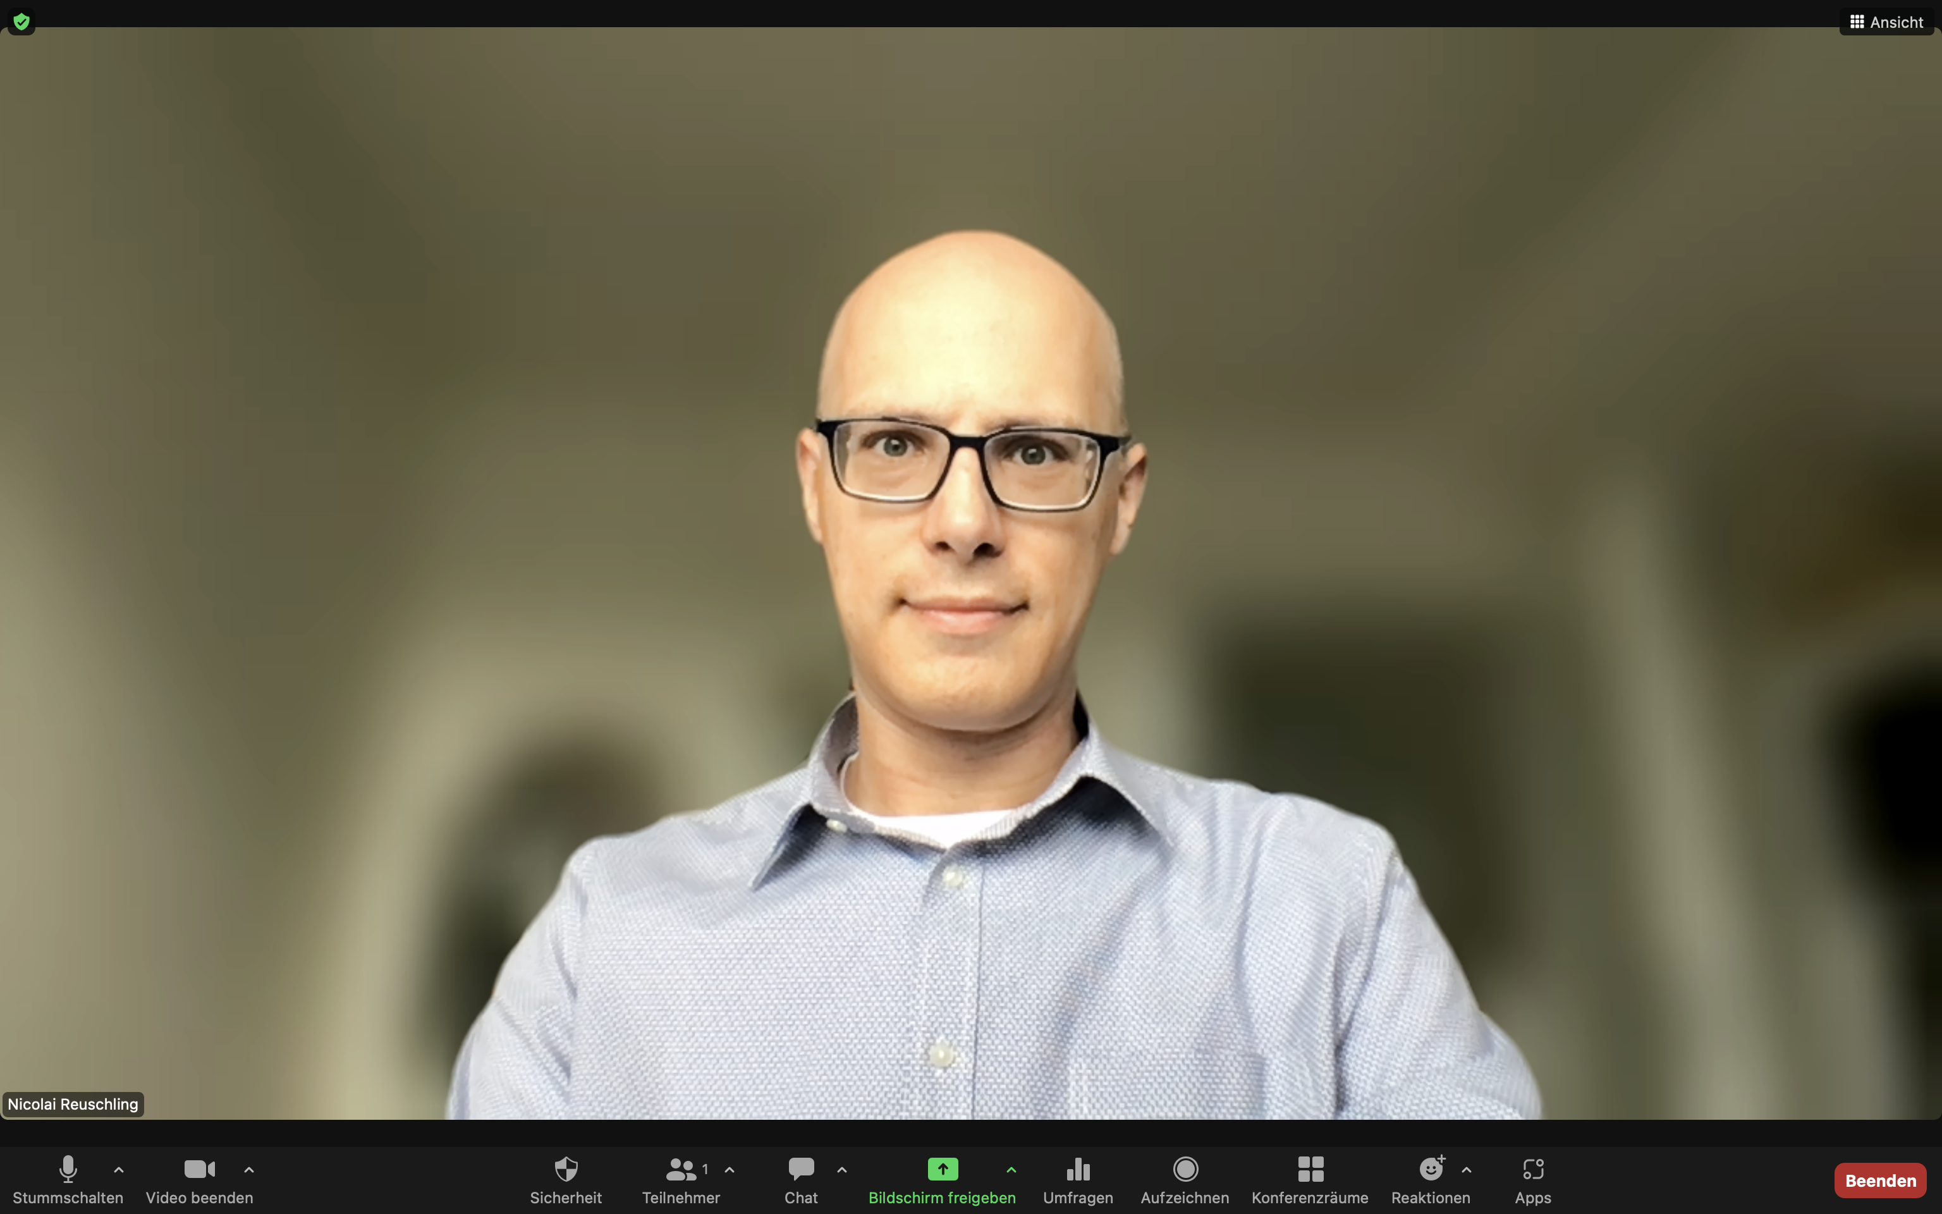Expand chevron next to Teilnehmer
Screen dimensions: 1942x1214
730,1170
